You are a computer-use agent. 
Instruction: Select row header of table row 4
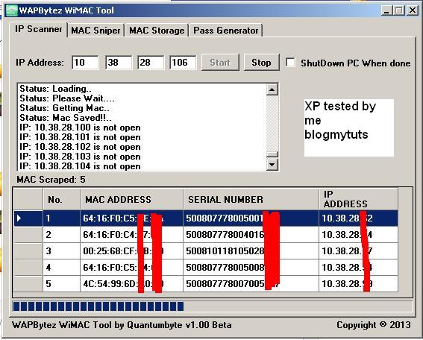pyautogui.click(x=28, y=268)
